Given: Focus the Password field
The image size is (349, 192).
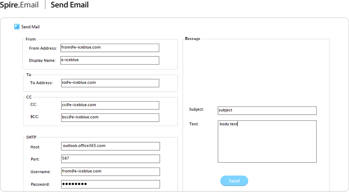Looking at the screenshot, I should [110, 184].
